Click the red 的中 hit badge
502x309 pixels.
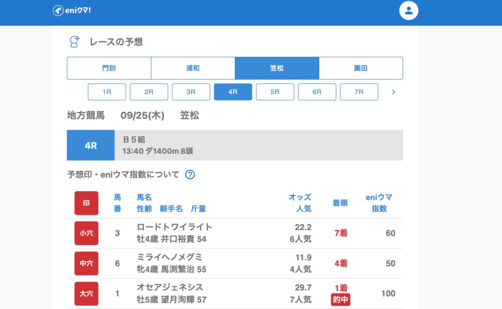(340, 300)
